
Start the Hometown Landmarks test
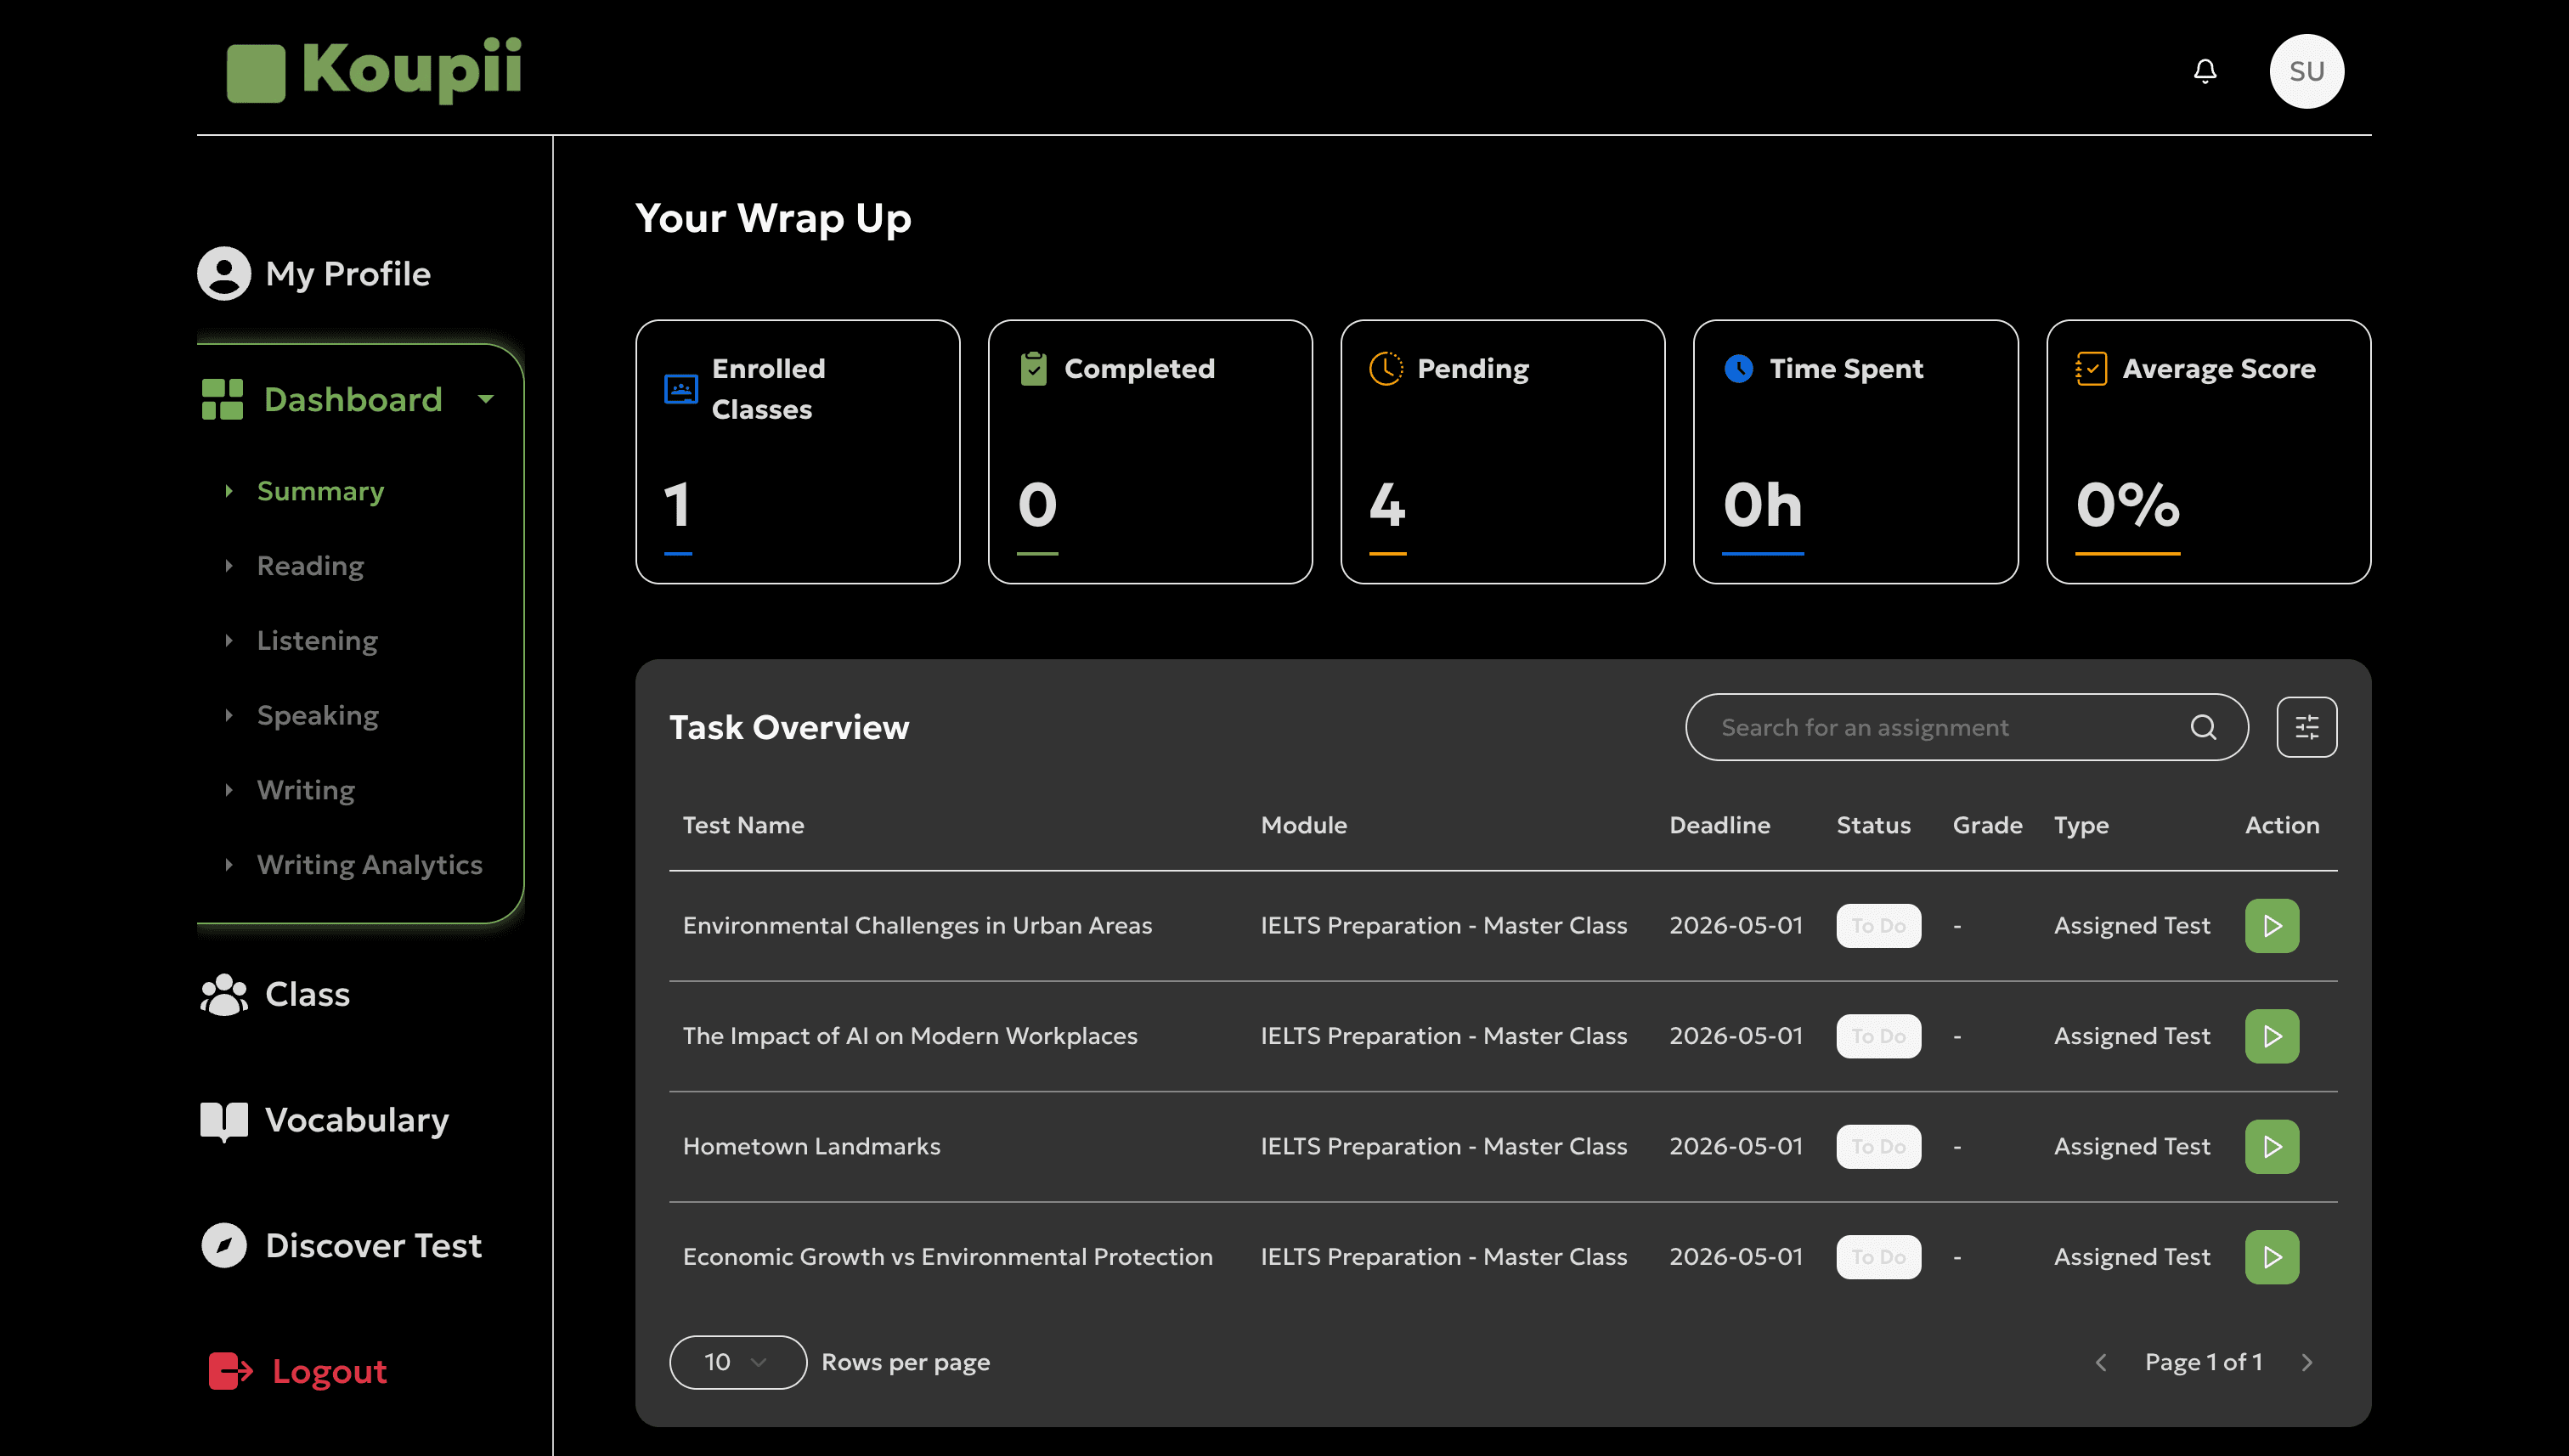[2271, 1146]
